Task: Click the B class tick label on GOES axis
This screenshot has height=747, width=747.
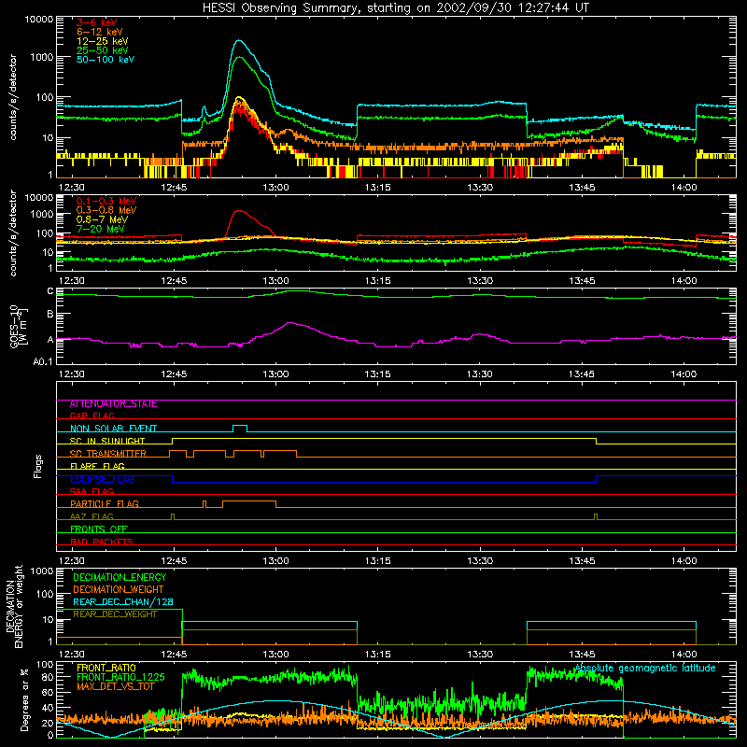Action: (x=50, y=315)
